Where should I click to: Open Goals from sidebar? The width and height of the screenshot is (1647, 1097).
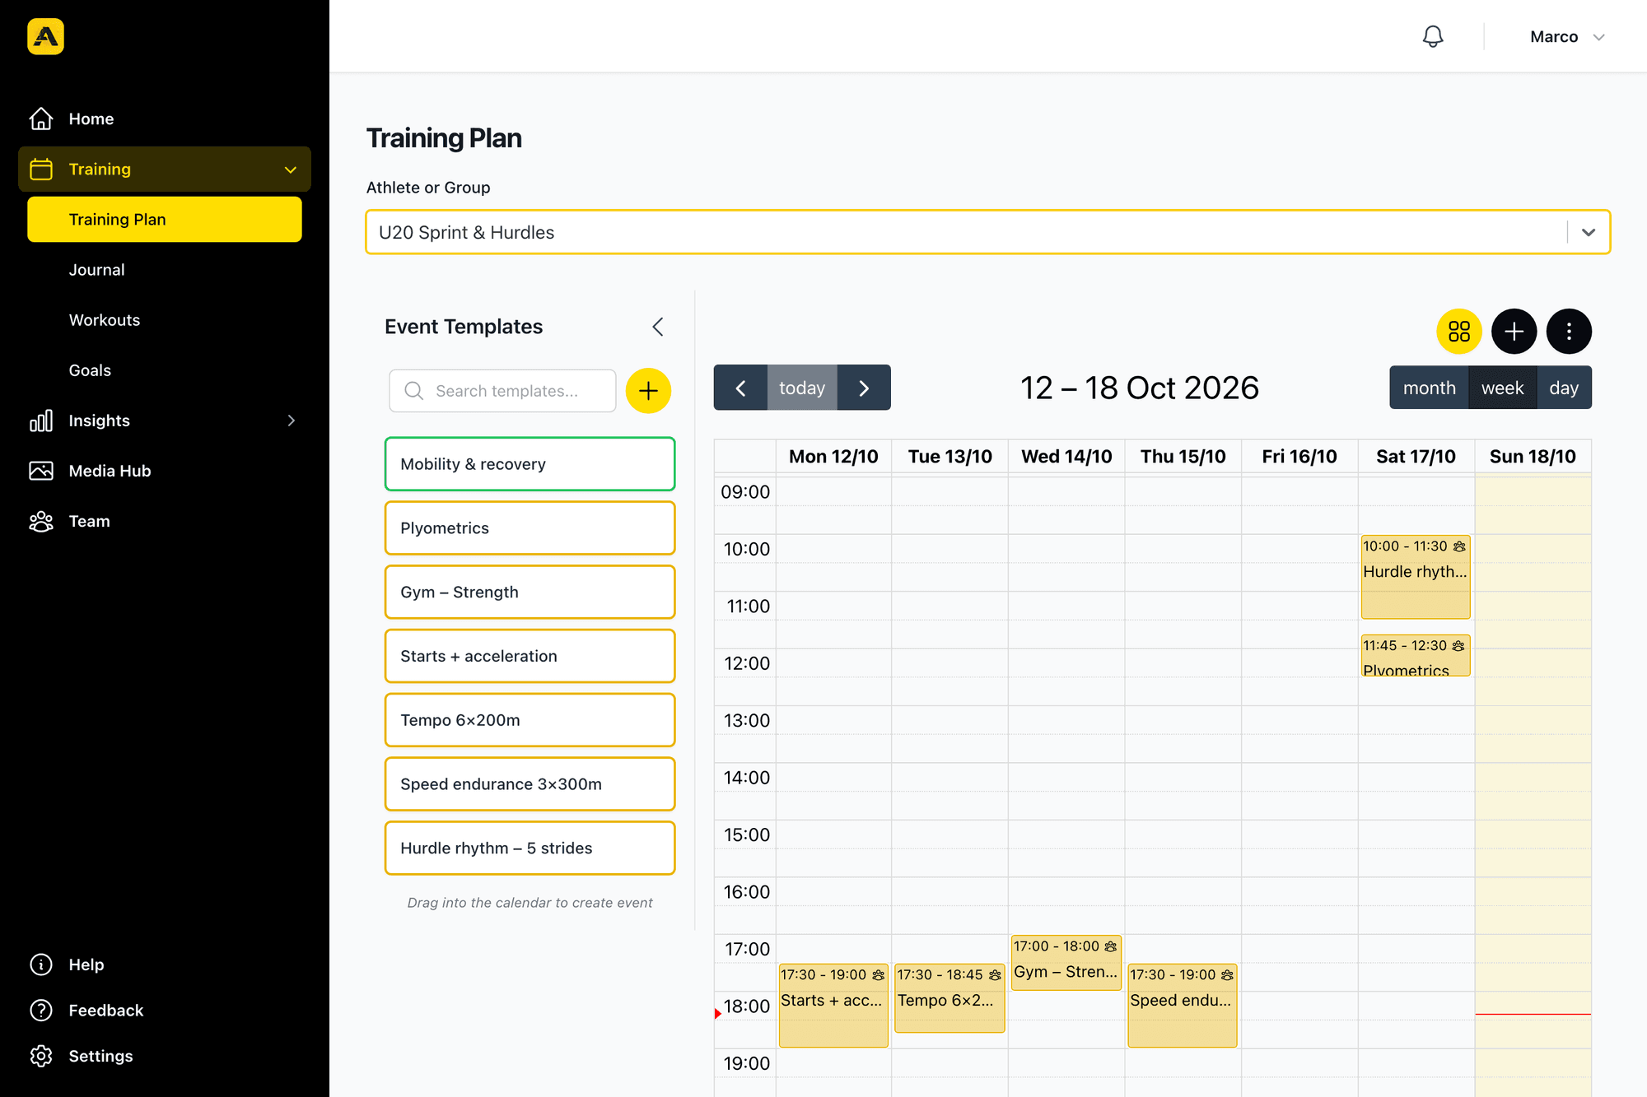(x=165, y=370)
